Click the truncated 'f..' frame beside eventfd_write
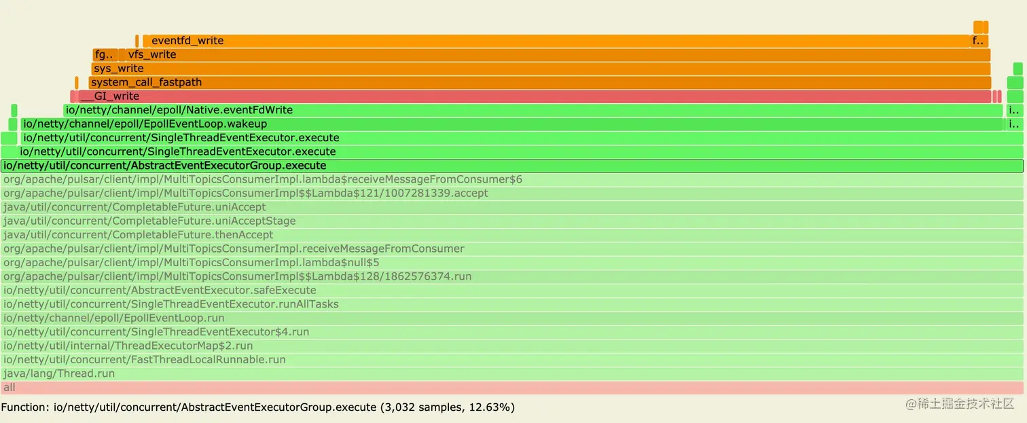The image size is (1027, 423). tap(979, 41)
